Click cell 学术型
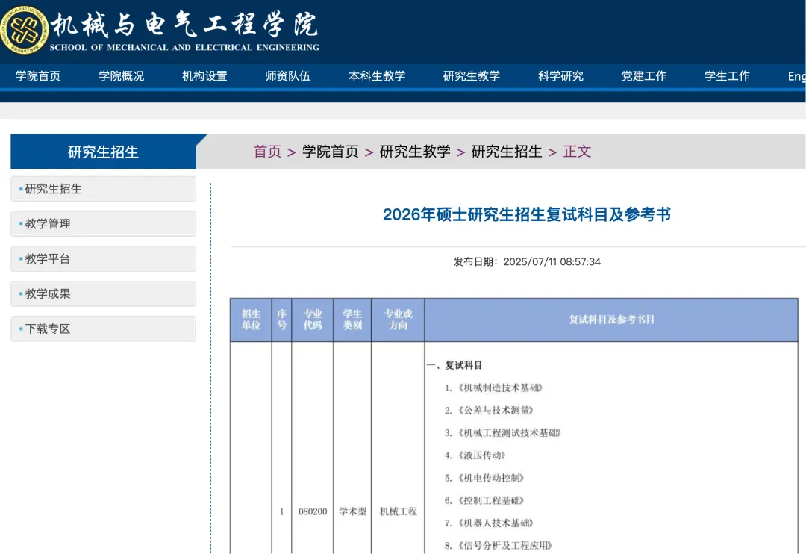This screenshot has width=806, height=554. [352, 511]
